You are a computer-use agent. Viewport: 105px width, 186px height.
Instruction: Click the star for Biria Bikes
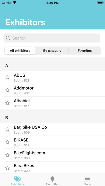point(7,168)
